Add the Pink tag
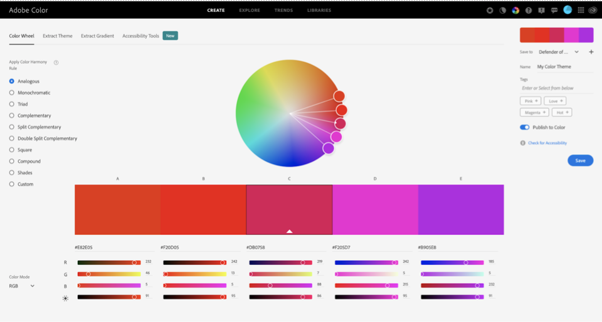 click(531, 101)
